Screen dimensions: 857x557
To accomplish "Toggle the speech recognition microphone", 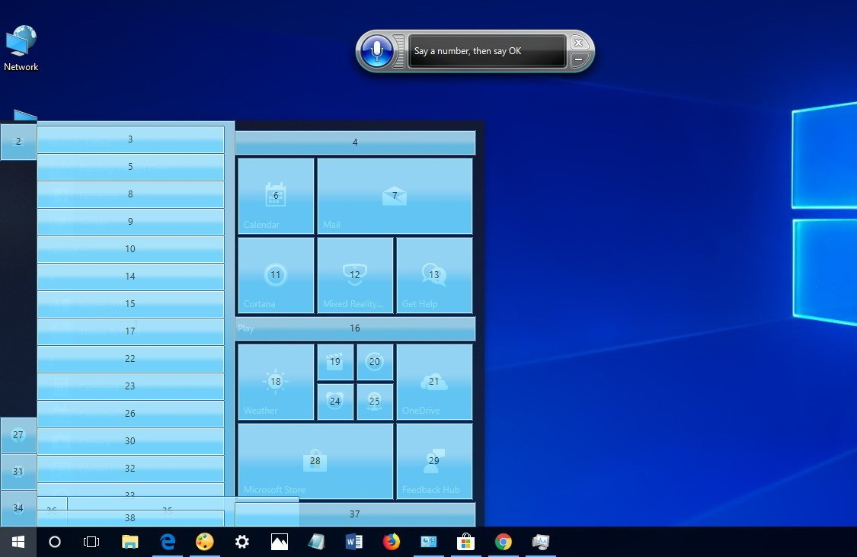I will pos(379,50).
